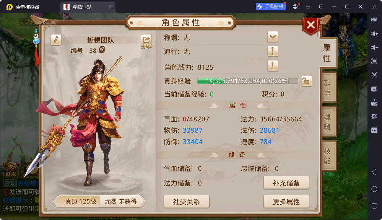Click the 补充储备 button

click(286, 183)
